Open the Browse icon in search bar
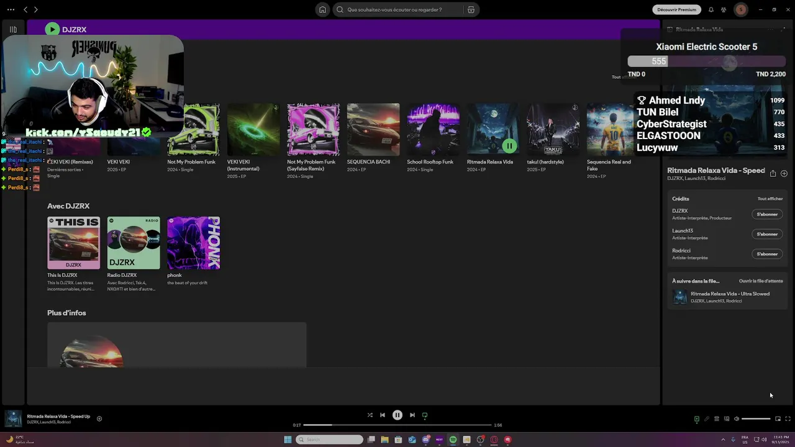 [x=471, y=9]
